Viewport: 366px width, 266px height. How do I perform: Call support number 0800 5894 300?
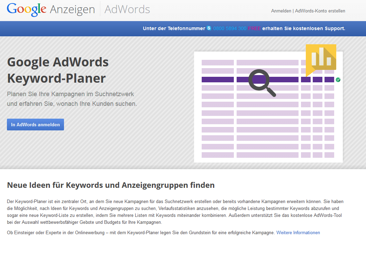[x=230, y=28]
